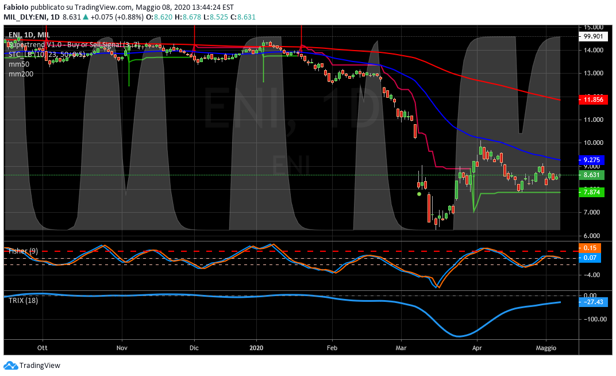This screenshot has height=376, width=616.
Task: Click the 10.000 price axis tick
Action: [x=593, y=143]
